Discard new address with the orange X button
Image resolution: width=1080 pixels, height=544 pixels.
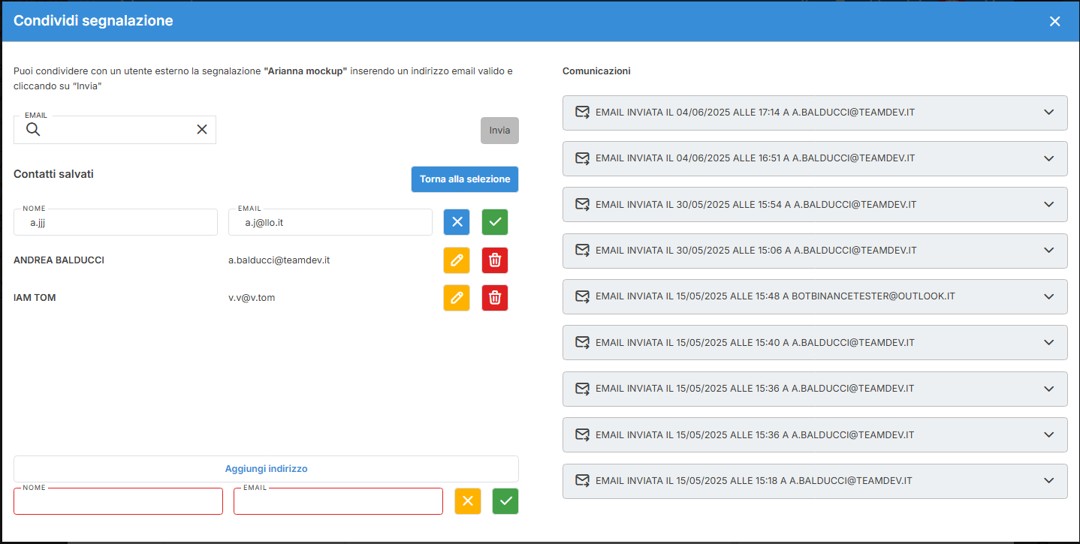(x=467, y=501)
